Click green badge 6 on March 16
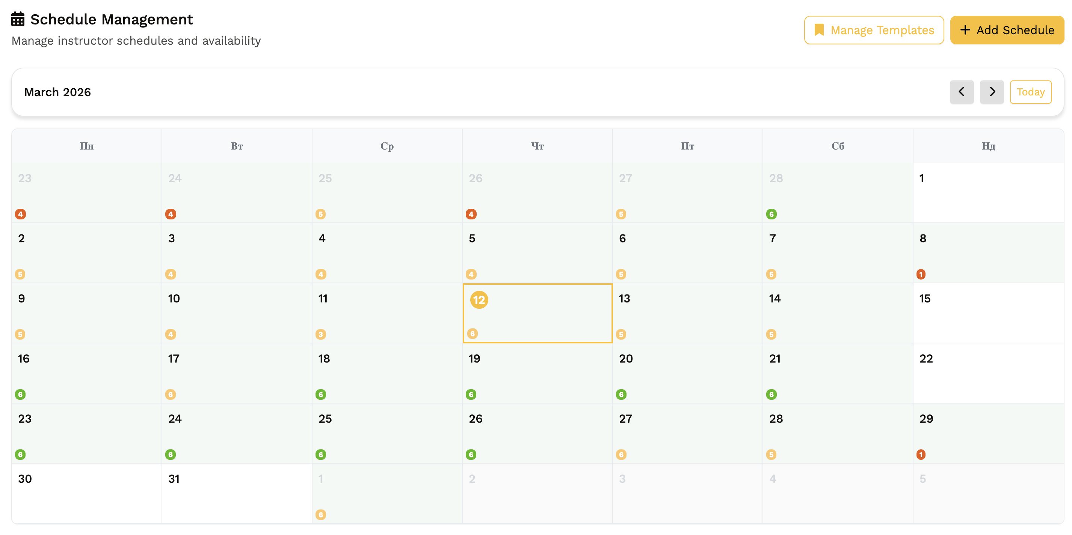This screenshot has height=535, width=1072. [20, 394]
